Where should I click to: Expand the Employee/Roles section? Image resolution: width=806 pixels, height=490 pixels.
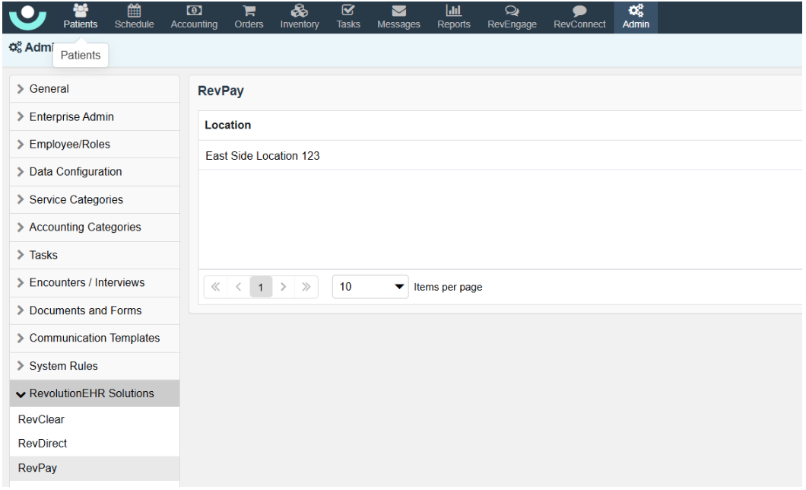pos(94,145)
